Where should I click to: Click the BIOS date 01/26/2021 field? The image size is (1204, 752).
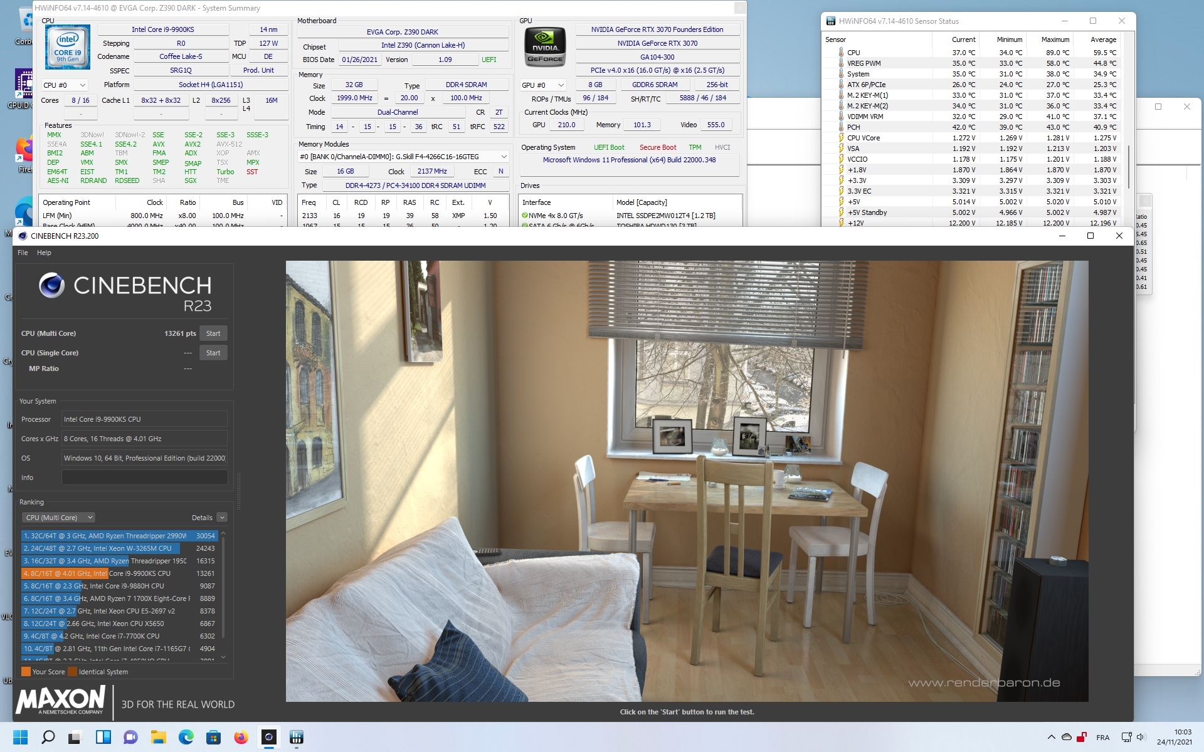[360, 60]
